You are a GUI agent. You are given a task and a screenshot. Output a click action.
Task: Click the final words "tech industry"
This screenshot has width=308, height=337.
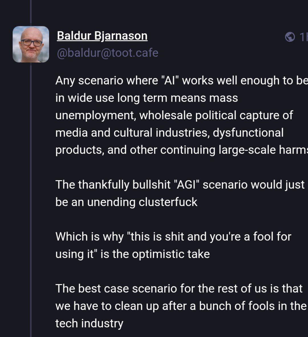point(89,323)
